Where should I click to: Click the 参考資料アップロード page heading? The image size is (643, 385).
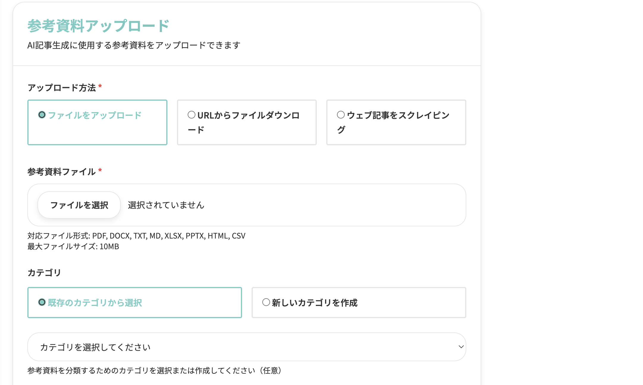click(98, 26)
